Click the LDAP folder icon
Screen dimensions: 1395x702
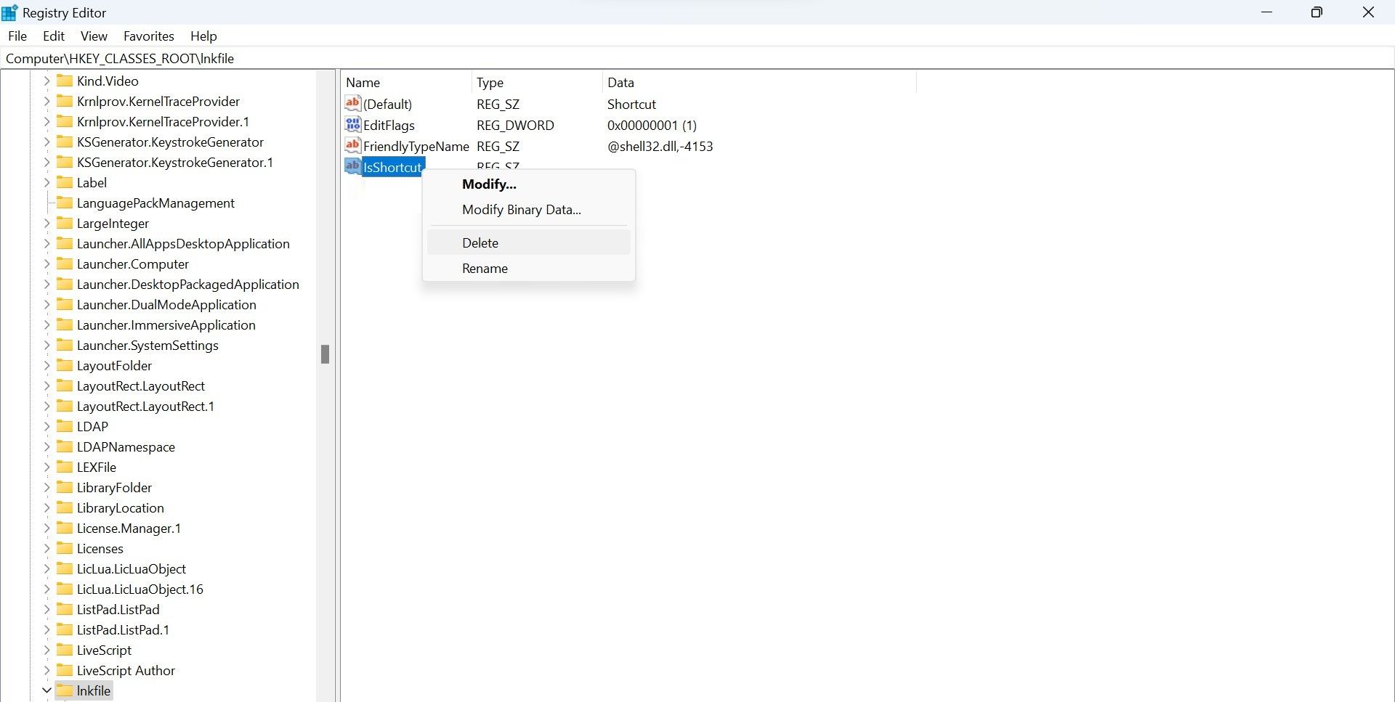pos(65,426)
